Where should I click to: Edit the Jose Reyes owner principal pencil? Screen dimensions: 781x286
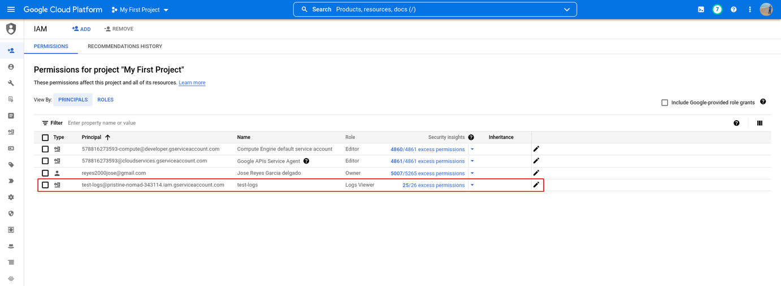pyautogui.click(x=536, y=173)
